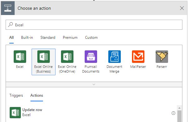This screenshot has width=188, height=122.
Task: Switch to the Built-in tab
Action: (x=27, y=38)
